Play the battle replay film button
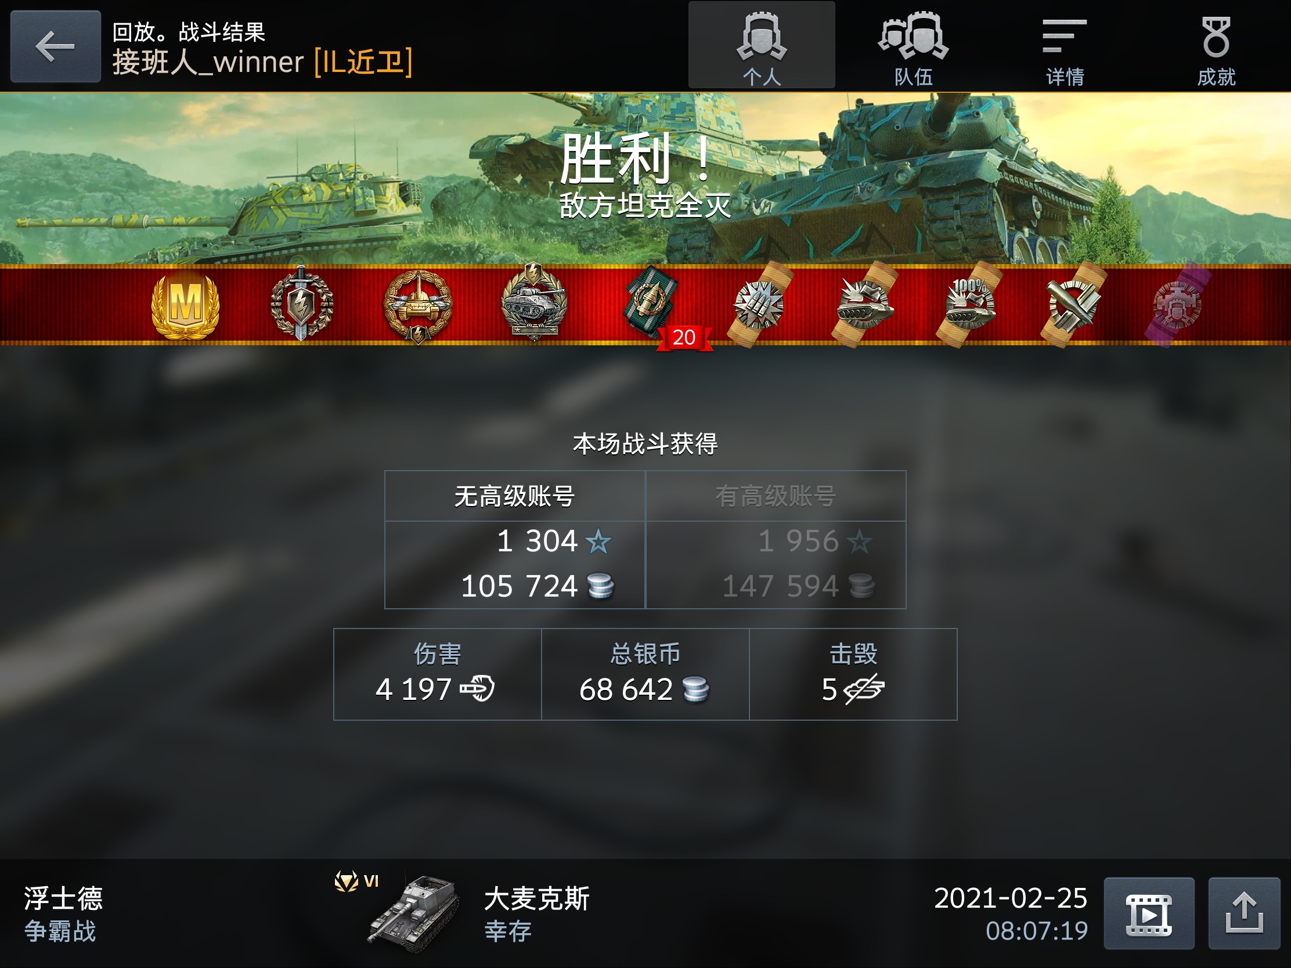The height and width of the screenshot is (968, 1291). [x=1149, y=913]
